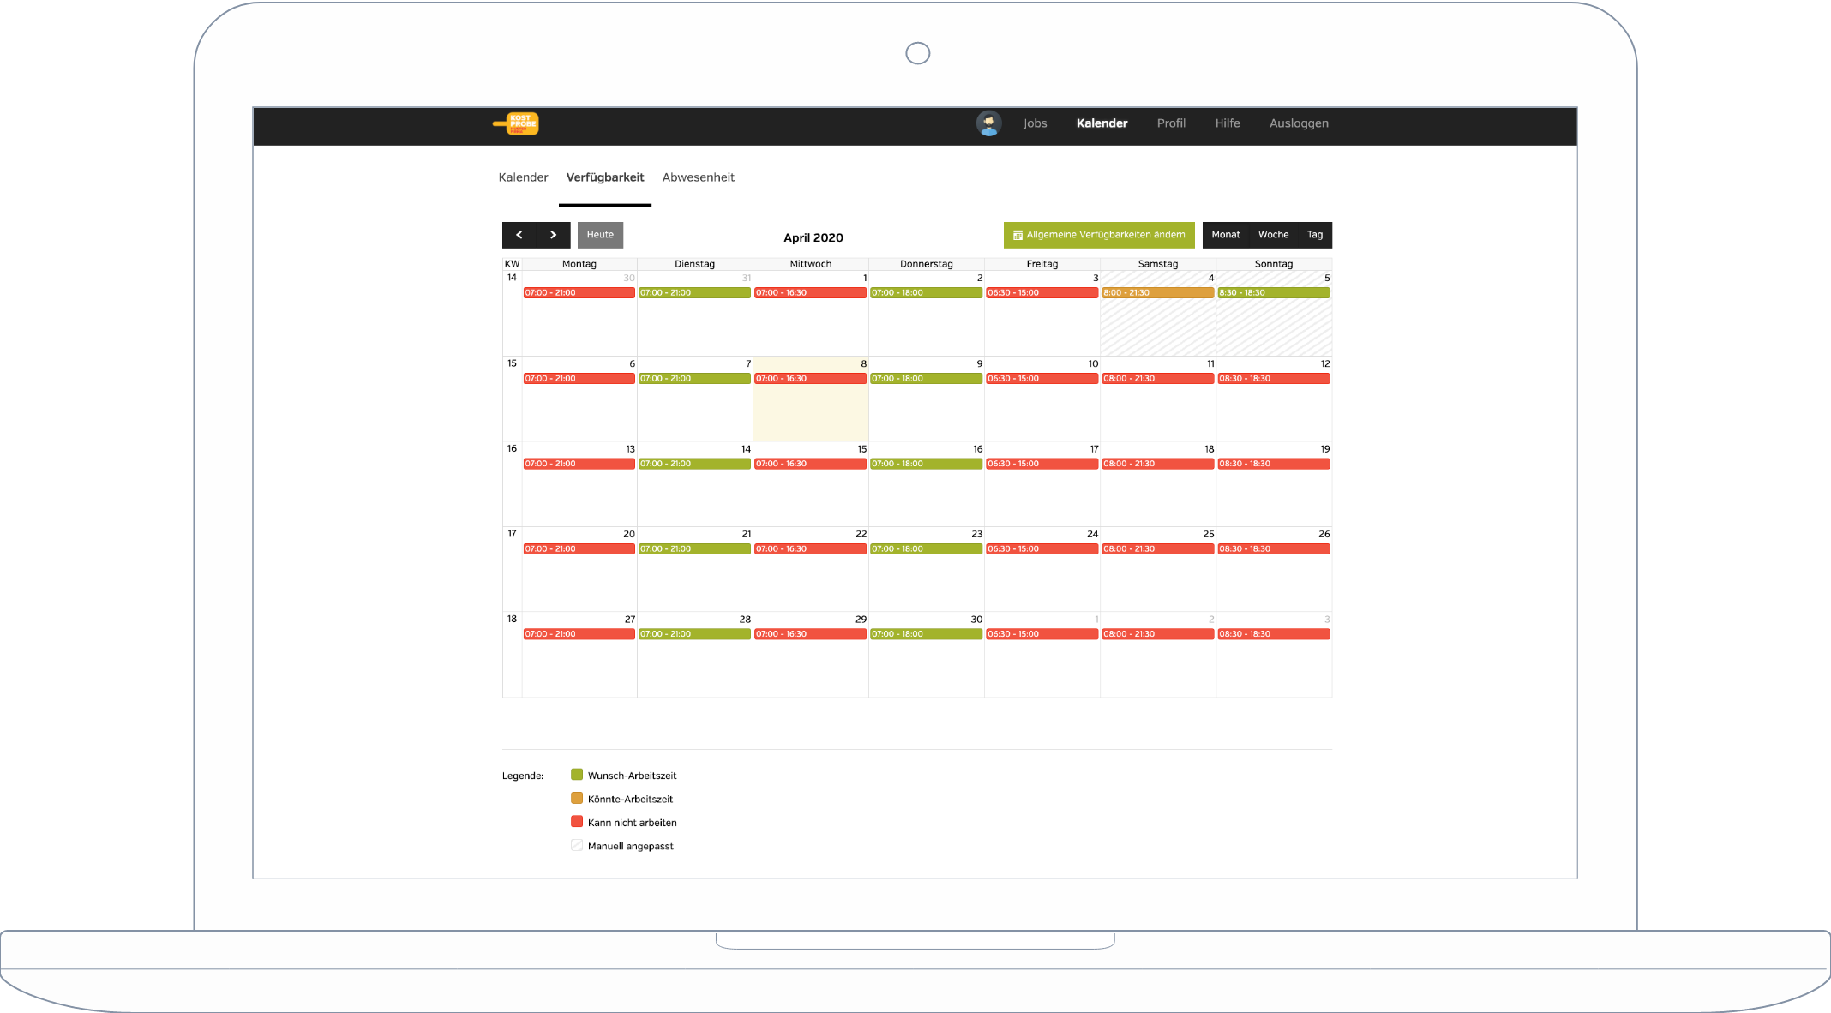Open 07:00 - 16:30 entry on April 22
Screen dimensions: 1831x1013
coord(810,549)
